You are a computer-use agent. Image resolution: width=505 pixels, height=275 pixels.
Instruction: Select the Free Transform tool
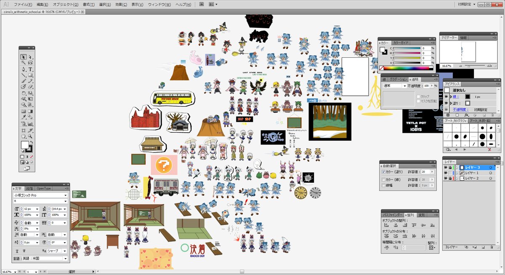pyautogui.click(x=30, y=99)
